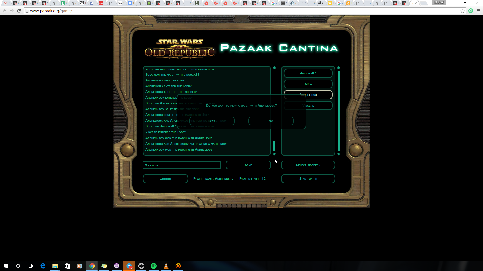Switch to the Google Sheets tab
483x271 pixels.
[63, 3]
